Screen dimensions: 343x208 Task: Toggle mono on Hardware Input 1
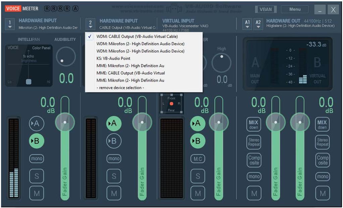point(37,159)
